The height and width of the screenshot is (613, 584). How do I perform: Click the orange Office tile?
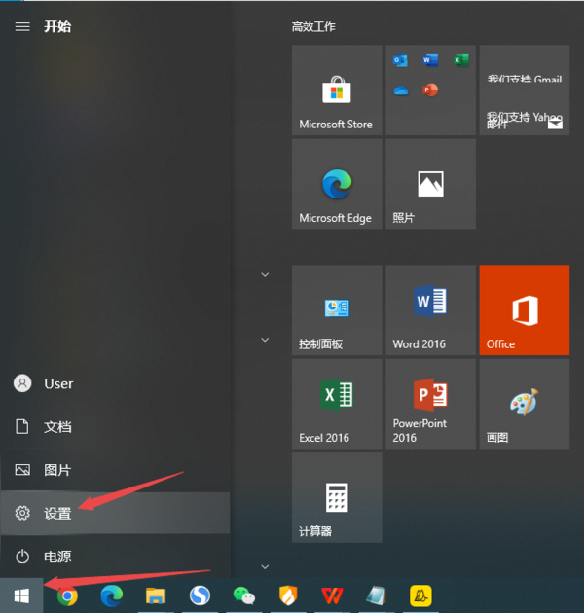click(524, 309)
